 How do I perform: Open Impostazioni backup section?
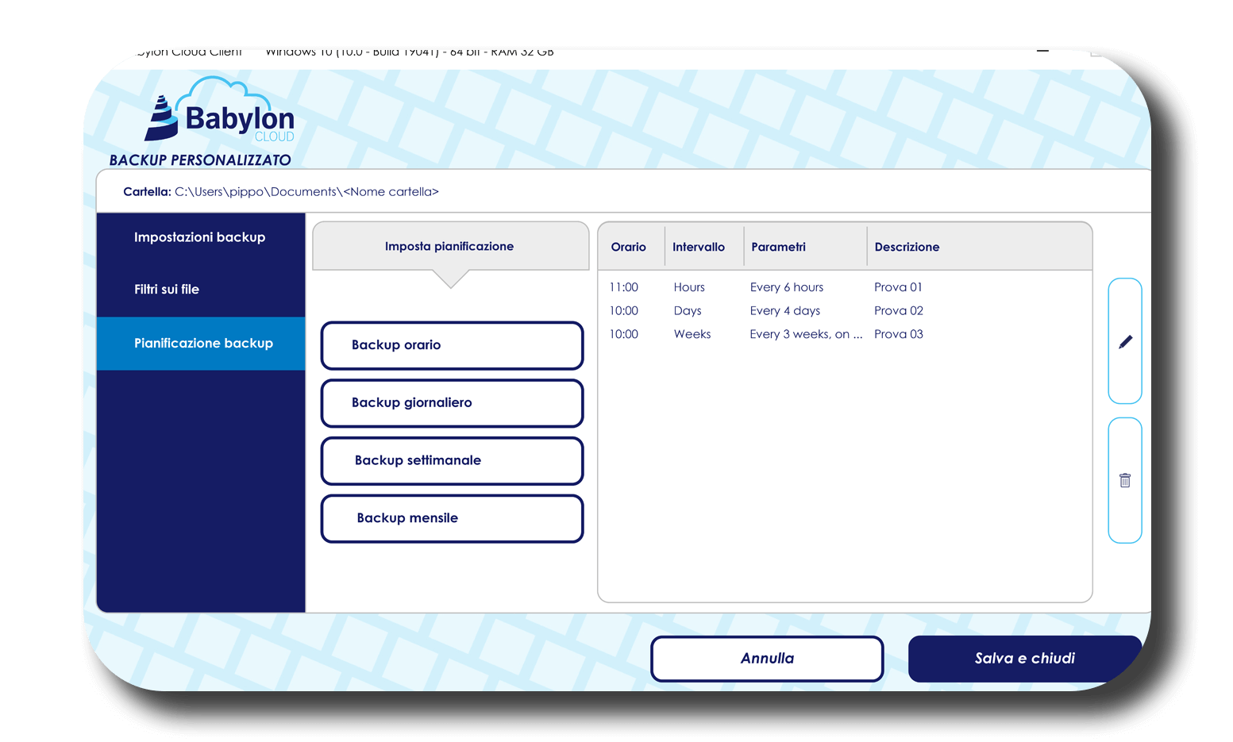[x=200, y=237]
